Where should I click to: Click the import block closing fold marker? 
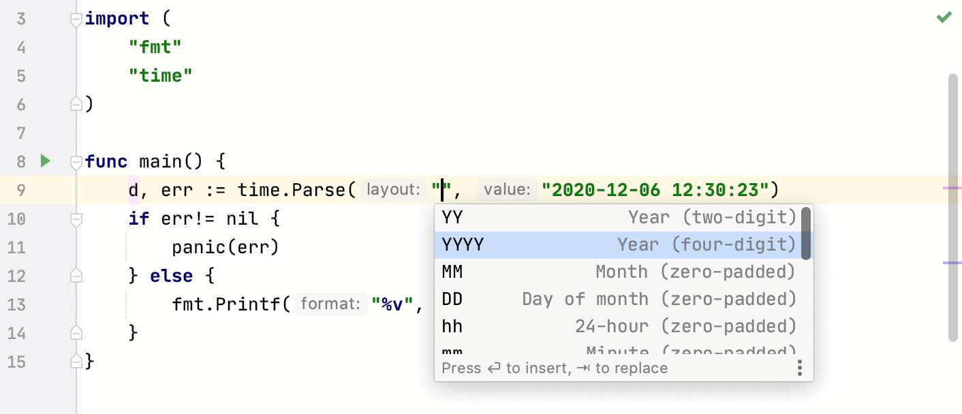76,104
